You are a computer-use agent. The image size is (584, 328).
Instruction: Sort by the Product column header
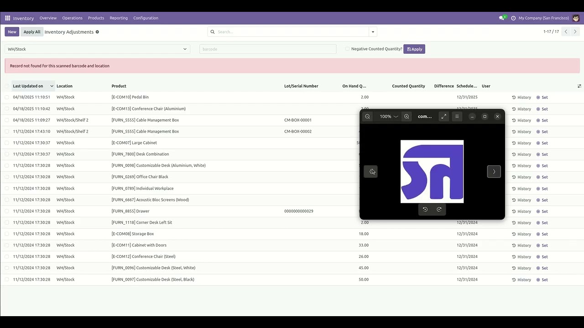[119, 86]
